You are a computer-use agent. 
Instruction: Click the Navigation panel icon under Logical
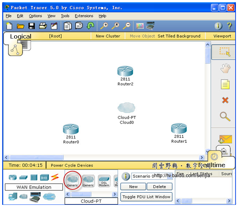coord(15,50)
